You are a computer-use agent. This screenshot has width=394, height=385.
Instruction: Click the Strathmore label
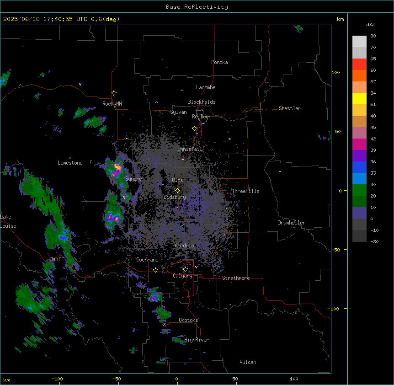tap(236, 278)
